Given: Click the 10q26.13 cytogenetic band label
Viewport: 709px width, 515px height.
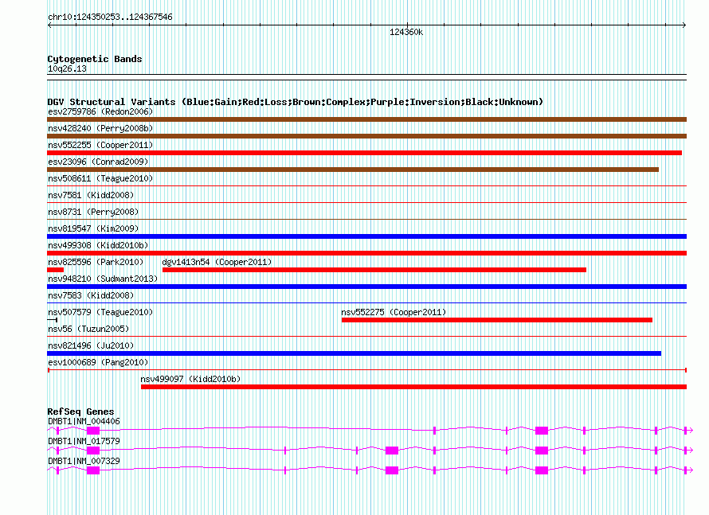Looking at the screenshot, I should (x=68, y=68).
